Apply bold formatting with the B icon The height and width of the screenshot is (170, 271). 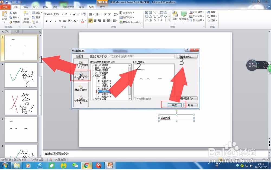coord(46,21)
